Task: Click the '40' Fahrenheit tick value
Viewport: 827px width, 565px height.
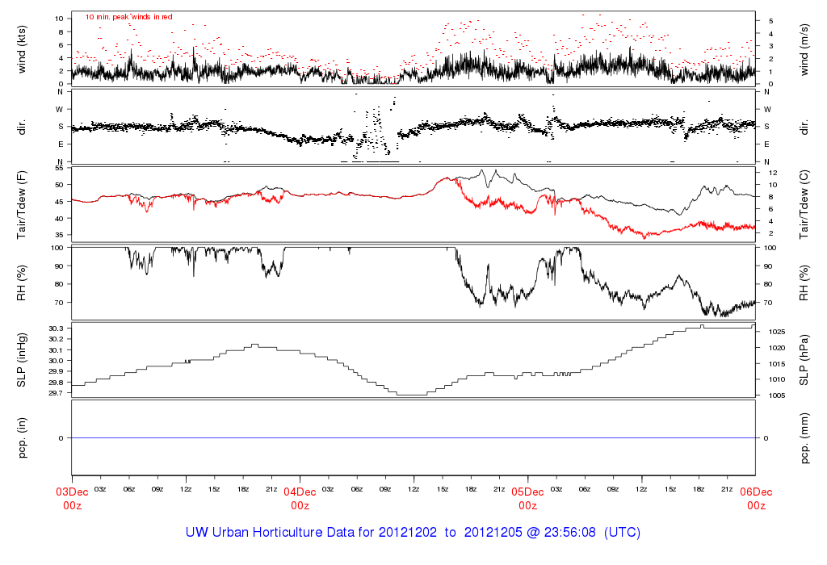Action: click(59, 218)
